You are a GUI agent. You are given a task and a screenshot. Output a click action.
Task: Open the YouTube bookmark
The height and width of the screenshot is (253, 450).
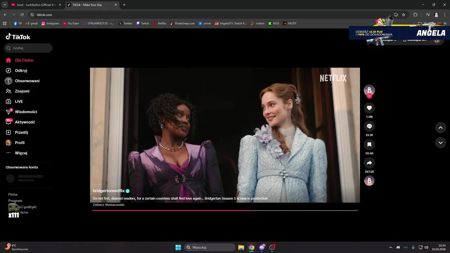[x=71, y=24]
